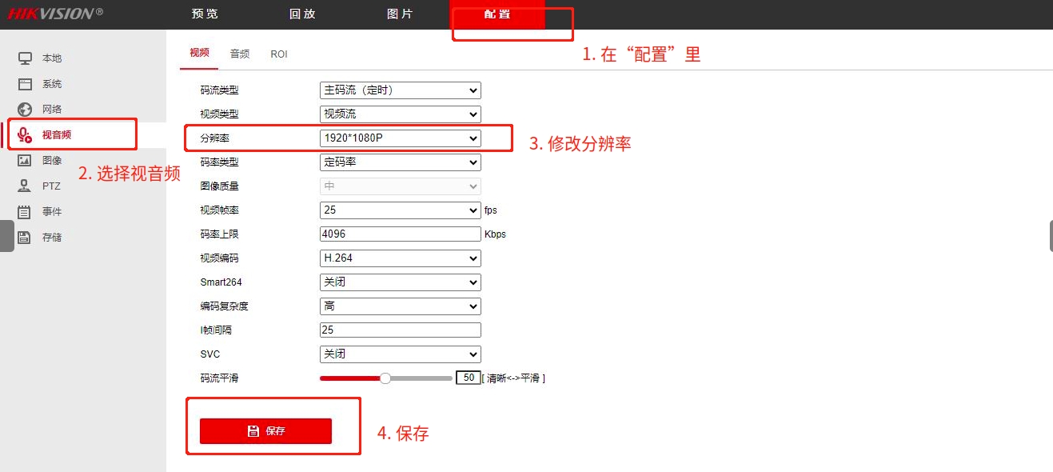Click the 码率上限 input field
The image size is (1053, 472).
400,234
